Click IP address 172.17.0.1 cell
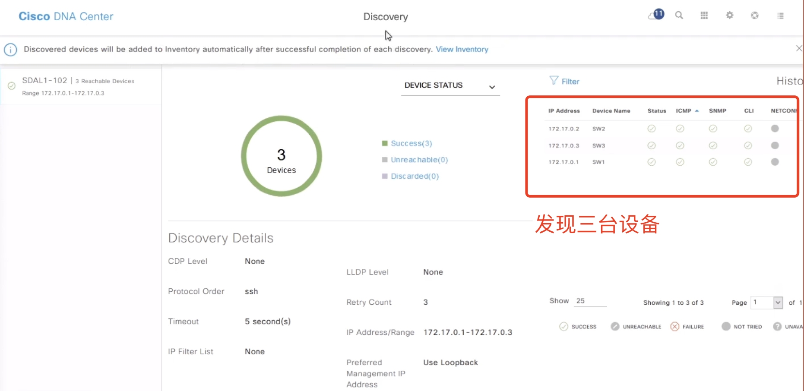The width and height of the screenshot is (804, 391). 564,162
